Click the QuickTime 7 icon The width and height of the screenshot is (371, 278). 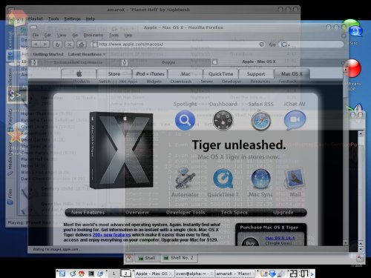223,179
